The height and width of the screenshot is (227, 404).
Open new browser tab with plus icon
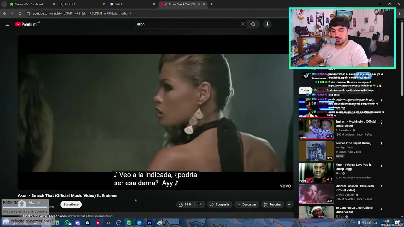[211, 4]
